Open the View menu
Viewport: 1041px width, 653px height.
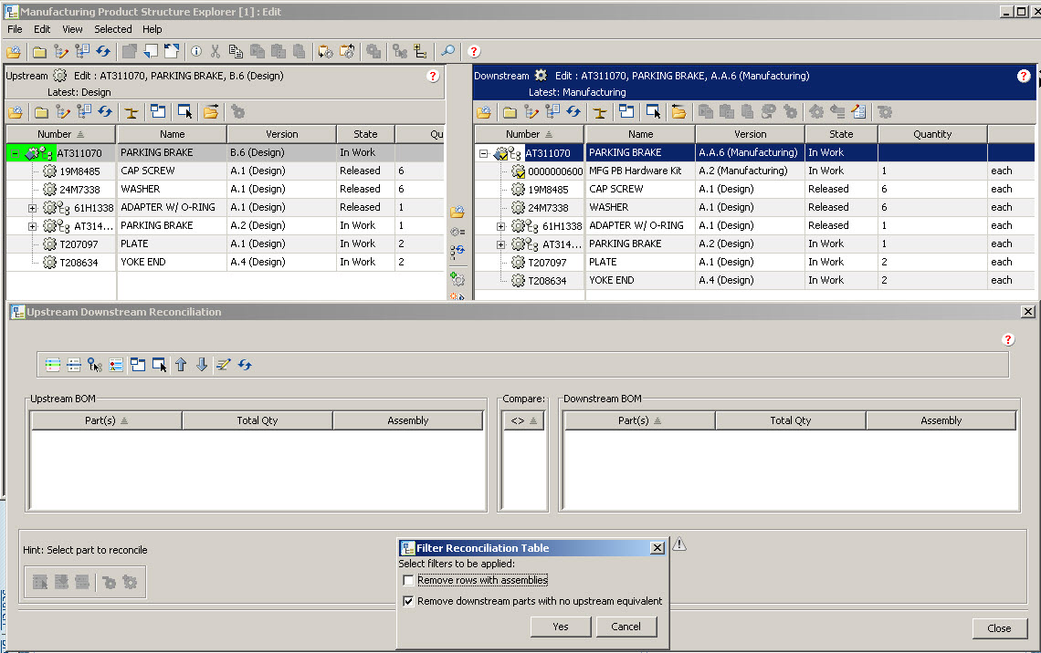(x=72, y=29)
